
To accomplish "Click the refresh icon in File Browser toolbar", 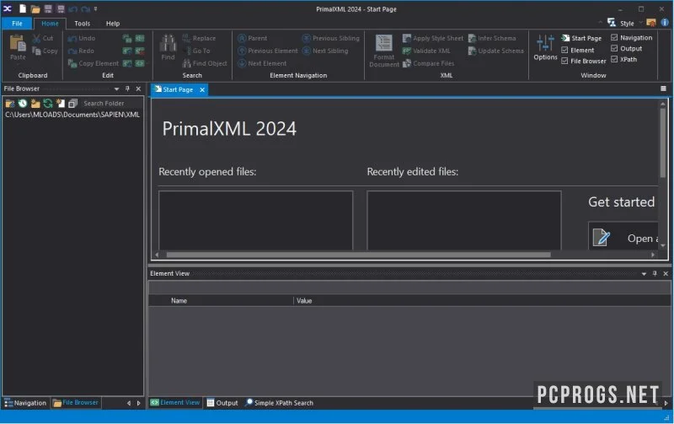I will click(48, 103).
